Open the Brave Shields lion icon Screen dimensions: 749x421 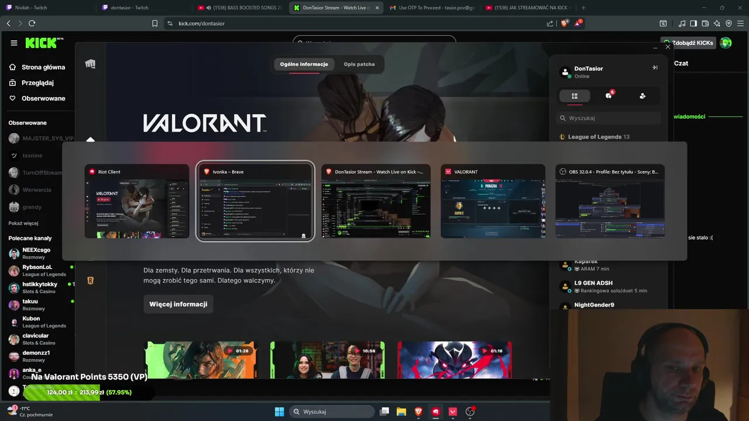point(564,23)
